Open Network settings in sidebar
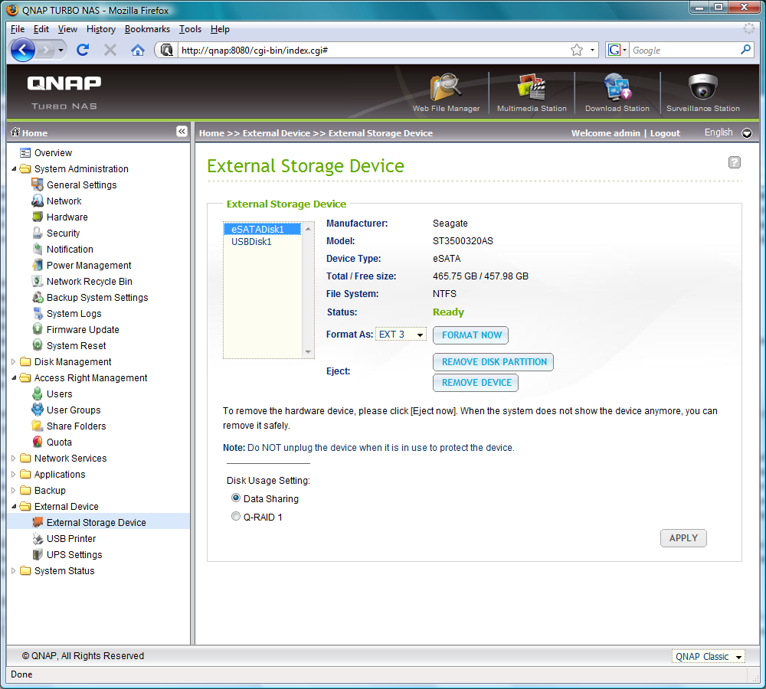 pyautogui.click(x=64, y=201)
